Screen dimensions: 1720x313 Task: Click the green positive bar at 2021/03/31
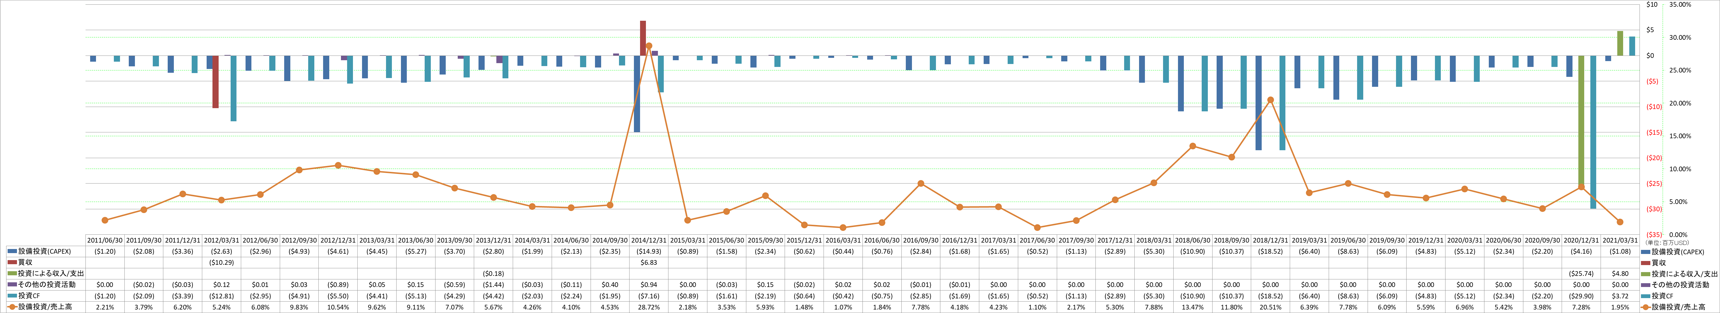[1620, 43]
